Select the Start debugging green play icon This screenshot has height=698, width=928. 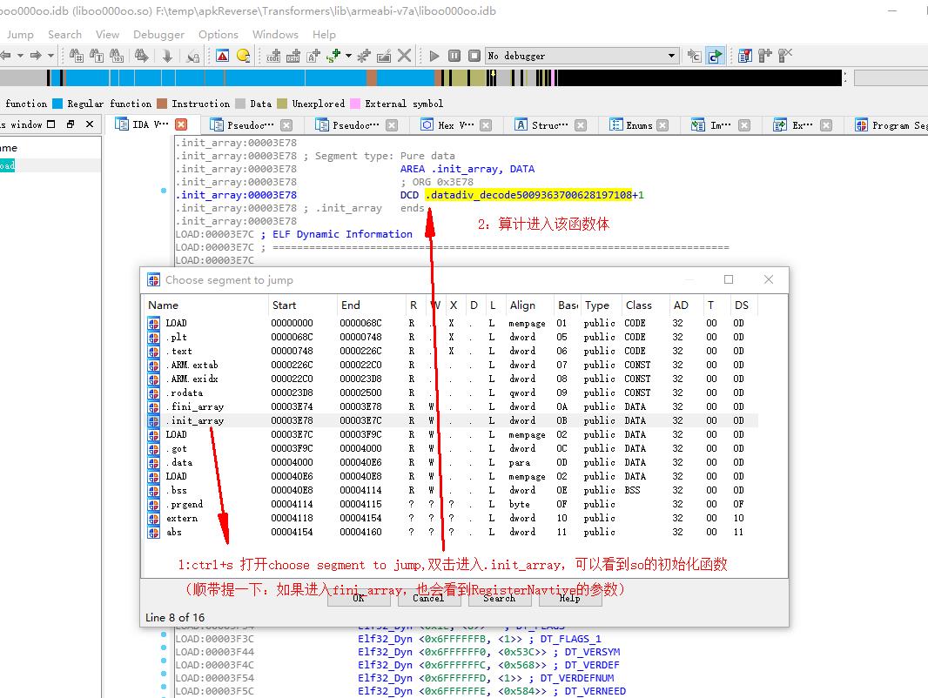(x=434, y=55)
